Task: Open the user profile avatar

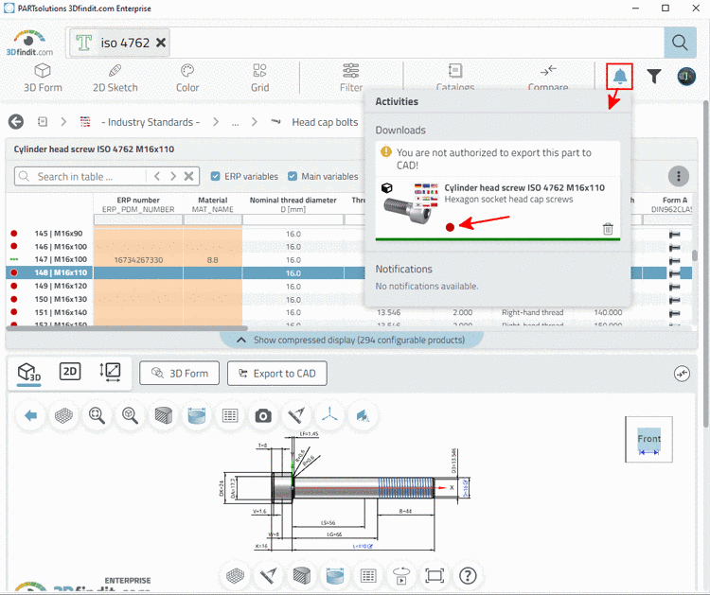Action: pos(686,77)
